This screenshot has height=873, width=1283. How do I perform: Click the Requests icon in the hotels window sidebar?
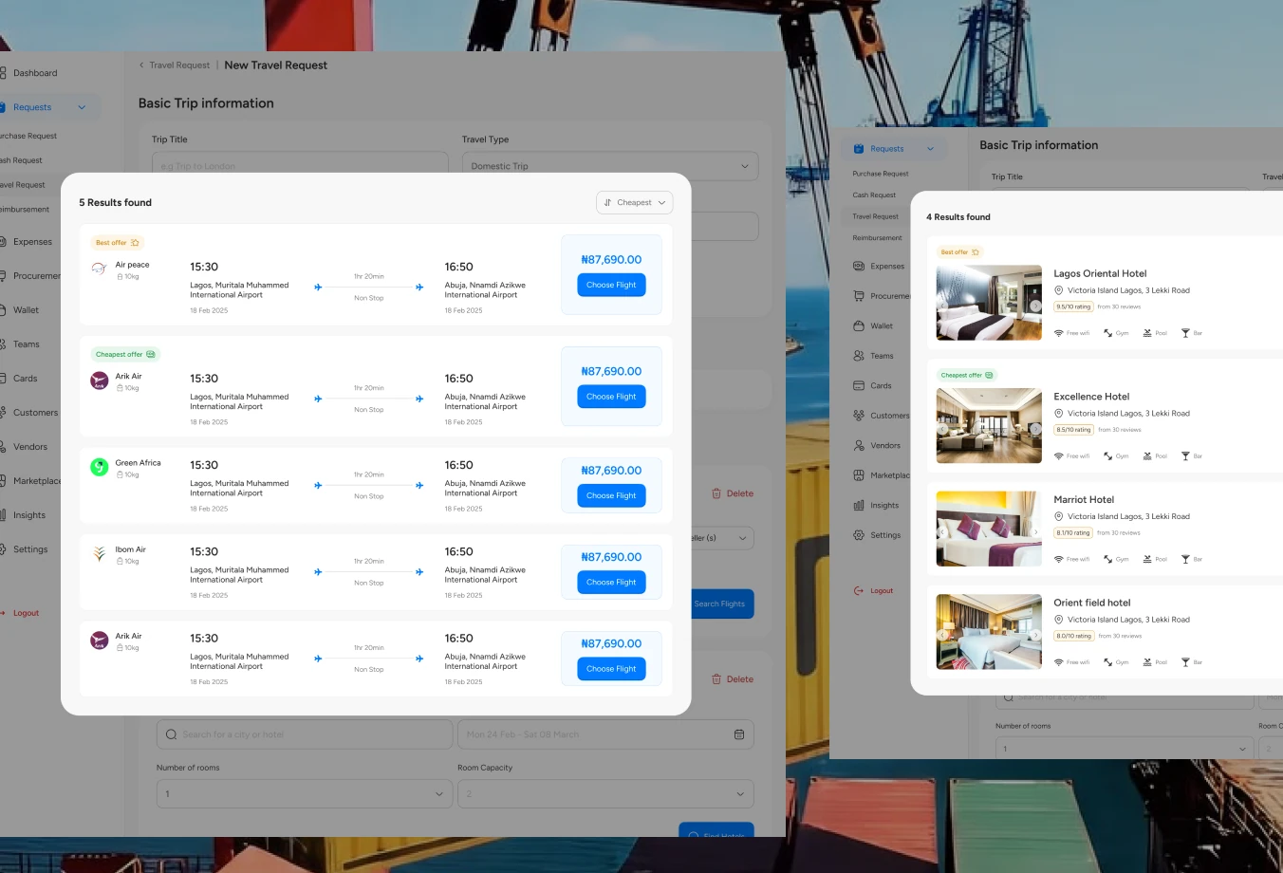[x=859, y=149]
